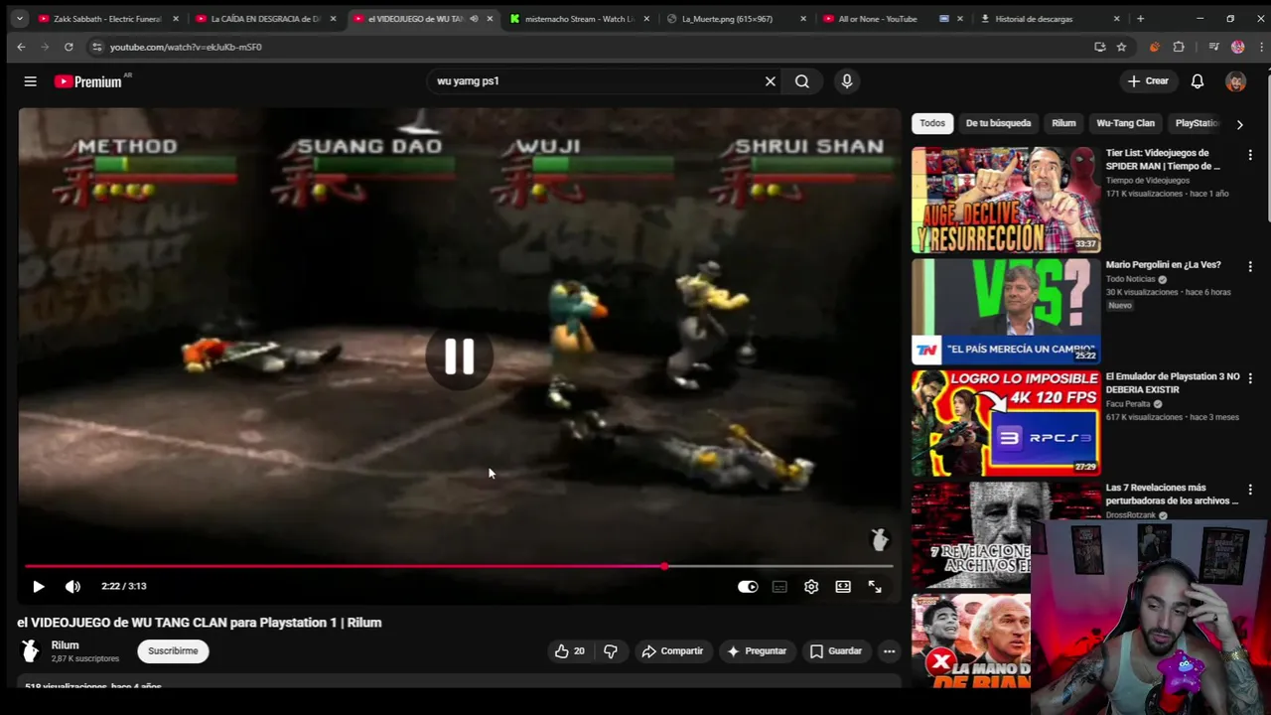Select the Wu-Tang Clan chip

pyautogui.click(x=1125, y=123)
